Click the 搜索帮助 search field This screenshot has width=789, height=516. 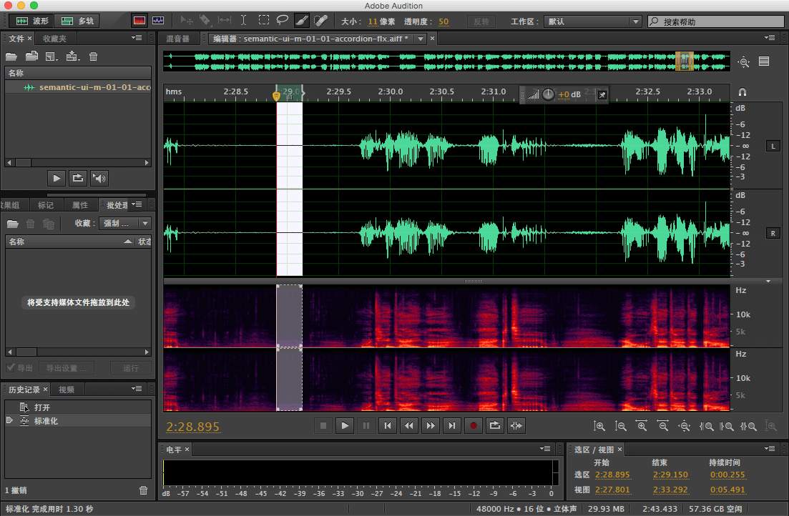715,21
